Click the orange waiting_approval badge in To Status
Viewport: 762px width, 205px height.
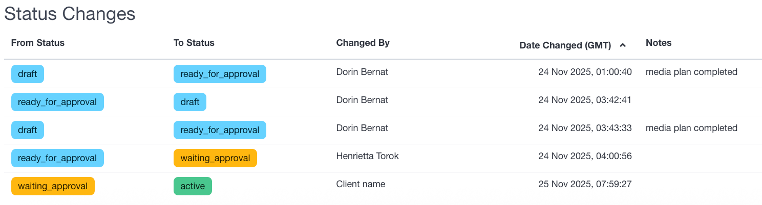tap(215, 158)
